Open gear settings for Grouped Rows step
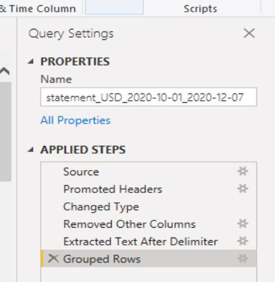The width and height of the screenshot is (275, 282). tap(242, 258)
